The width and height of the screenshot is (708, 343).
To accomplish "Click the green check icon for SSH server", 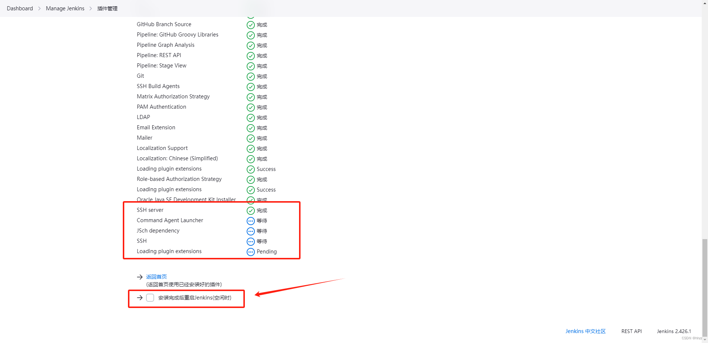I will (251, 211).
